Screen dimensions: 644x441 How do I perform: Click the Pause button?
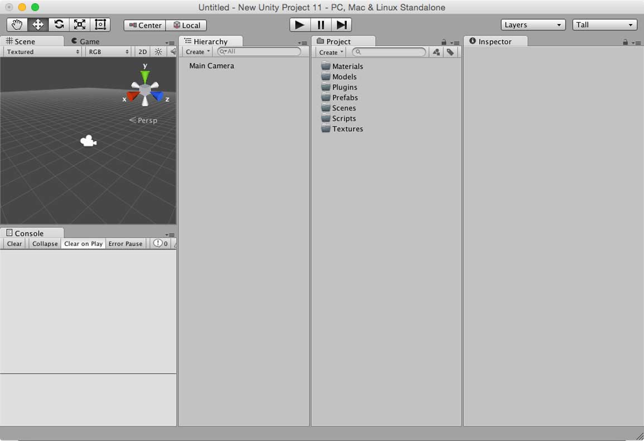[321, 25]
